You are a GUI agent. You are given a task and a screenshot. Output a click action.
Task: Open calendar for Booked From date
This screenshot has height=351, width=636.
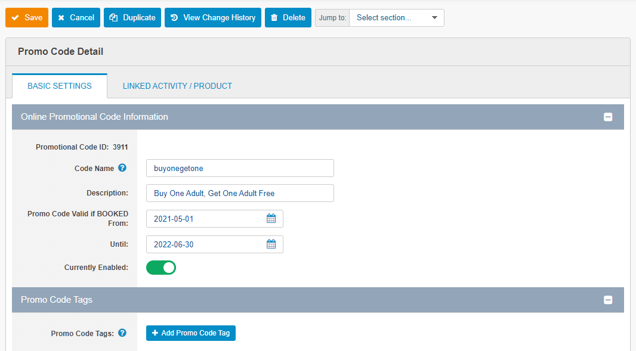click(271, 219)
